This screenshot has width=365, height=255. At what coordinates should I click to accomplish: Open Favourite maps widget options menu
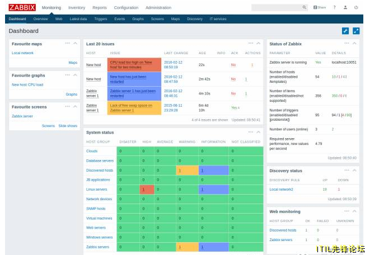[68, 43]
